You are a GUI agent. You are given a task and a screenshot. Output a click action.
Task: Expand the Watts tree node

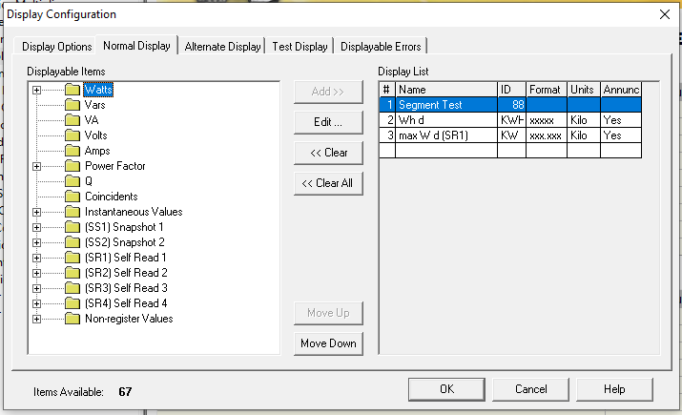pos(37,90)
